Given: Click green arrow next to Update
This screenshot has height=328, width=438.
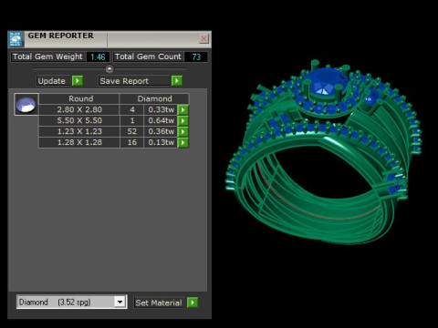Looking at the screenshot, I should 78,81.
